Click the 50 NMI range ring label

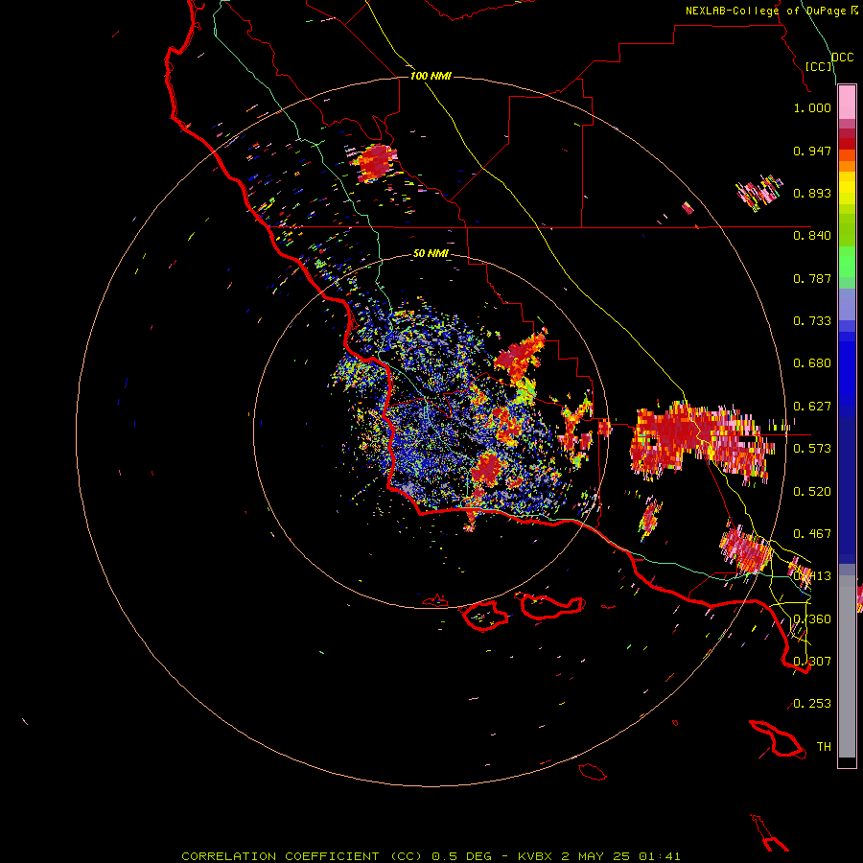click(x=431, y=253)
